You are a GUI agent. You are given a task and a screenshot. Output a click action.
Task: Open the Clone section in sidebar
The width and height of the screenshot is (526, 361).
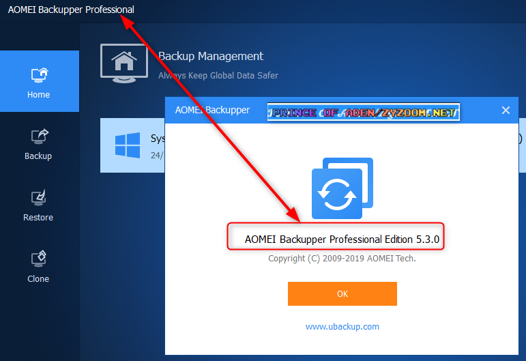(x=38, y=267)
